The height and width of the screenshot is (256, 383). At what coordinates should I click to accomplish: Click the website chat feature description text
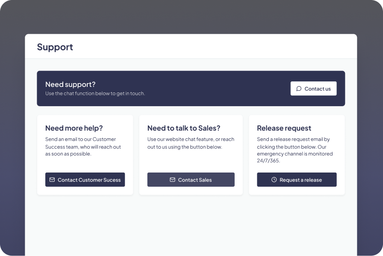pyautogui.click(x=191, y=143)
